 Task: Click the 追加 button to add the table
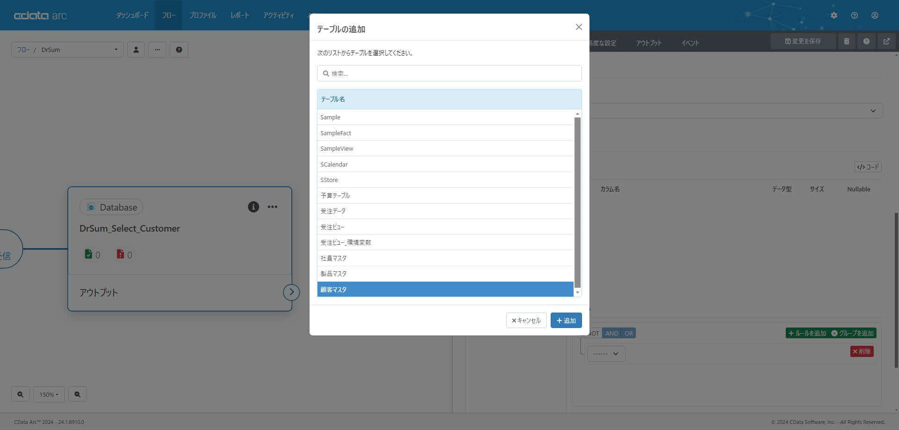click(x=566, y=320)
